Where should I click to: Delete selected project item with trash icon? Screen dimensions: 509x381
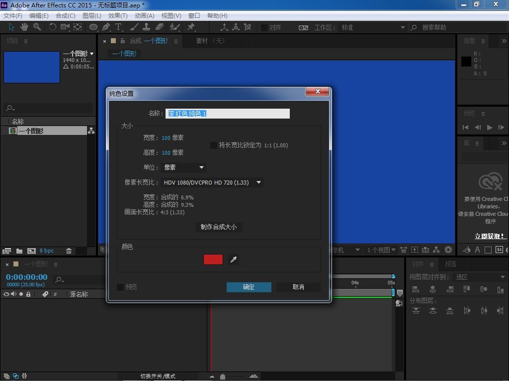[69, 251]
